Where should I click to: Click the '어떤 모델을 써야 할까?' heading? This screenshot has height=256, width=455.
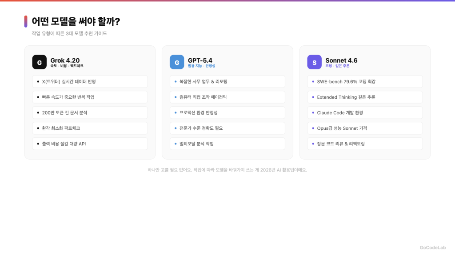76,21
